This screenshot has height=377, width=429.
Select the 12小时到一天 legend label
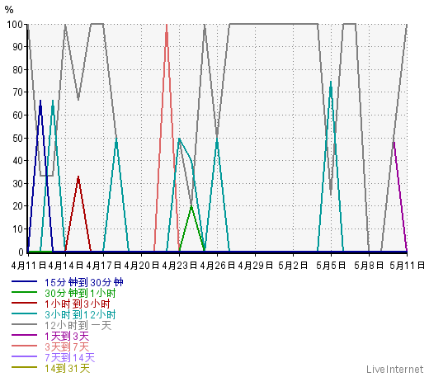[x=78, y=325]
